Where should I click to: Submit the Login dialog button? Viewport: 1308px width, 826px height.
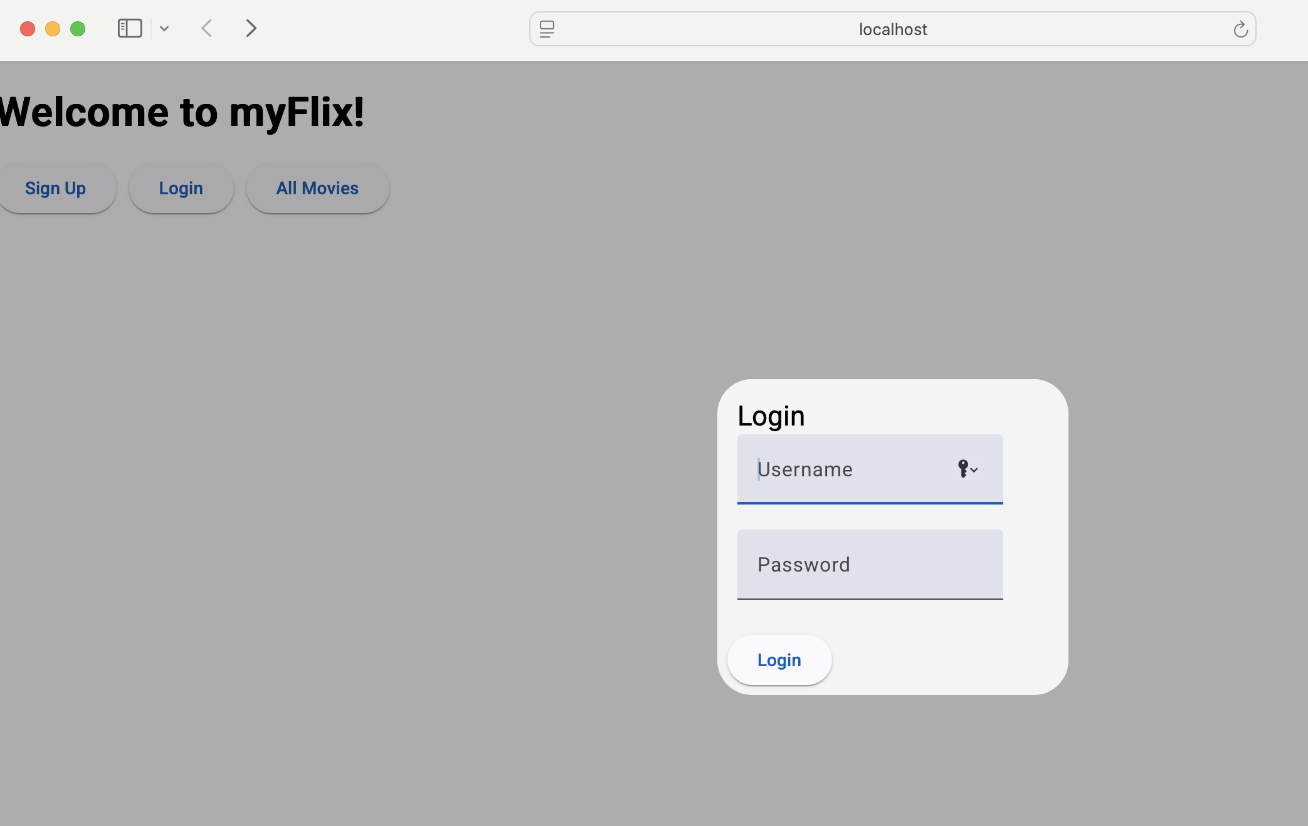779,660
